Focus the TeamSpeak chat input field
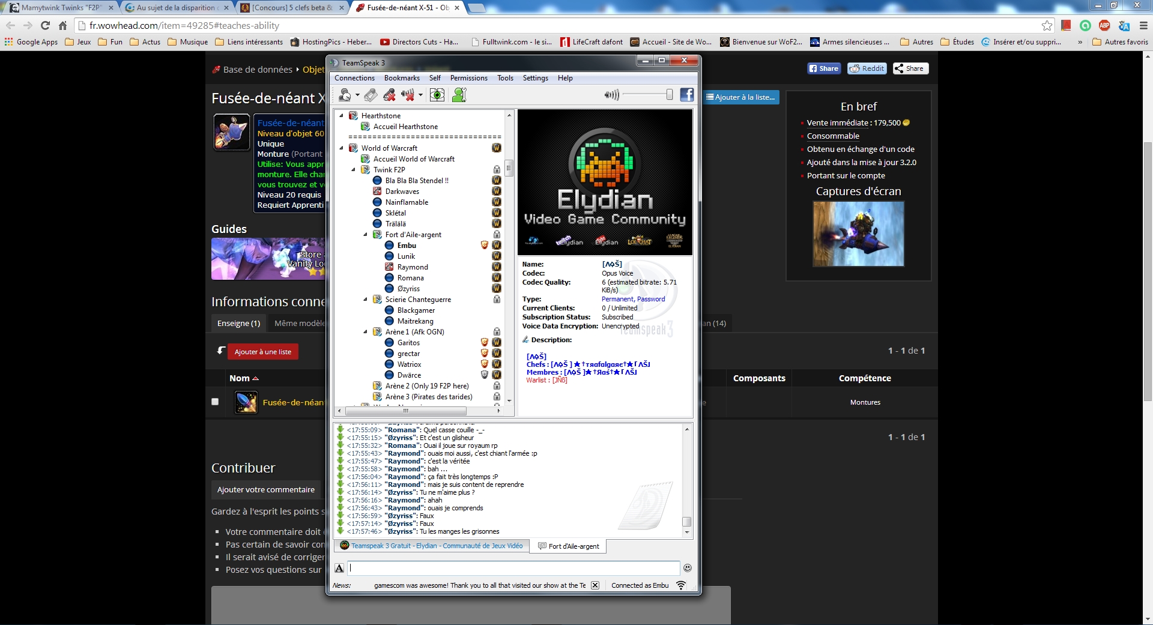 click(x=513, y=568)
